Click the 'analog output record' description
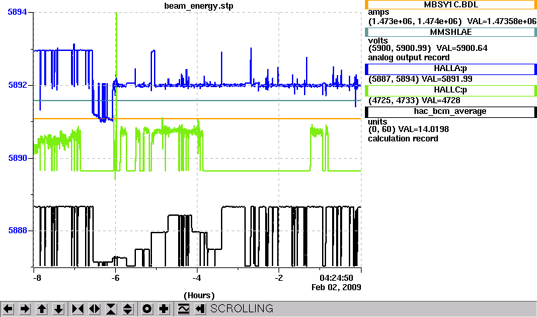 [x=408, y=58]
